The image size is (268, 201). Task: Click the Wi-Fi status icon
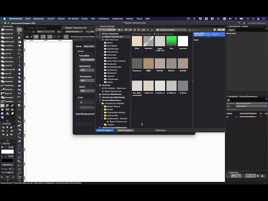click(x=248, y=18)
